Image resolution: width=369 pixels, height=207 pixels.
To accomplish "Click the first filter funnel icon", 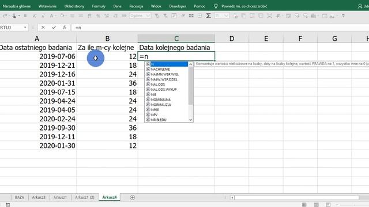I will pos(157,16).
